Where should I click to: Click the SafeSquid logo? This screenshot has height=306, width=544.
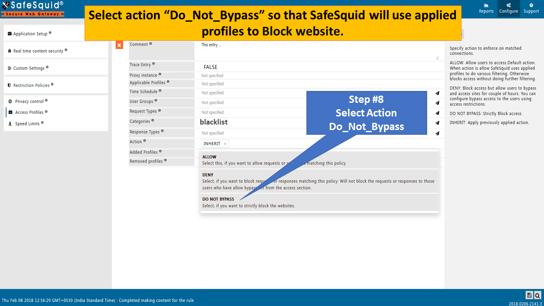(33, 8)
